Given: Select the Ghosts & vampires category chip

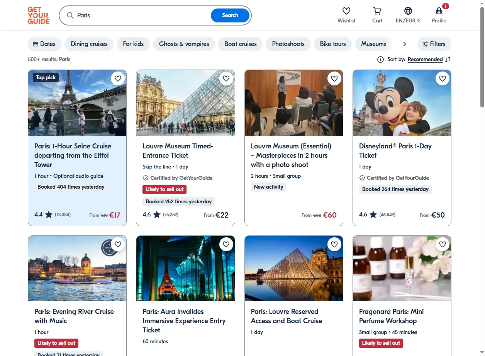Looking at the screenshot, I should click(x=184, y=44).
